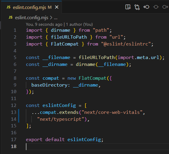The width and height of the screenshot is (169, 154).
Task: Click line number 1 in the gutter
Action: point(15,30)
